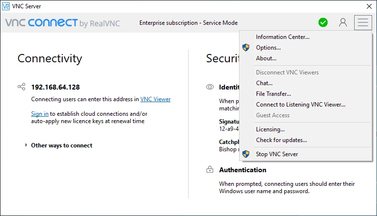This screenshot has height=216, width=377.
Task: Click the Windows user name and password text
Action: [264, 191]
